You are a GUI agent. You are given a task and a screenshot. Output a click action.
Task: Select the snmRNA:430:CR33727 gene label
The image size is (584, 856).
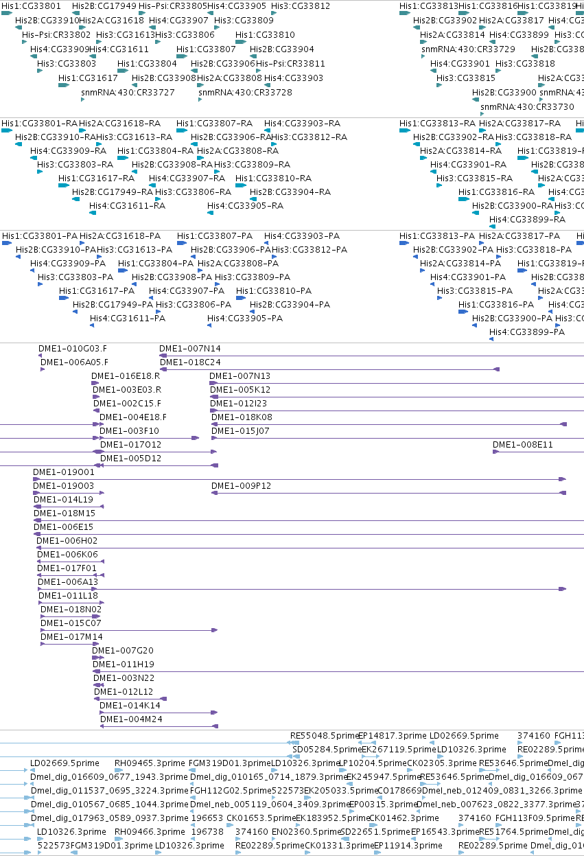128,92
